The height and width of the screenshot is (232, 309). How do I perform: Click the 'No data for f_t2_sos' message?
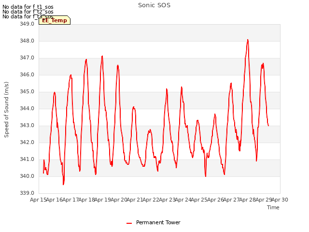[x=28, y=12]
